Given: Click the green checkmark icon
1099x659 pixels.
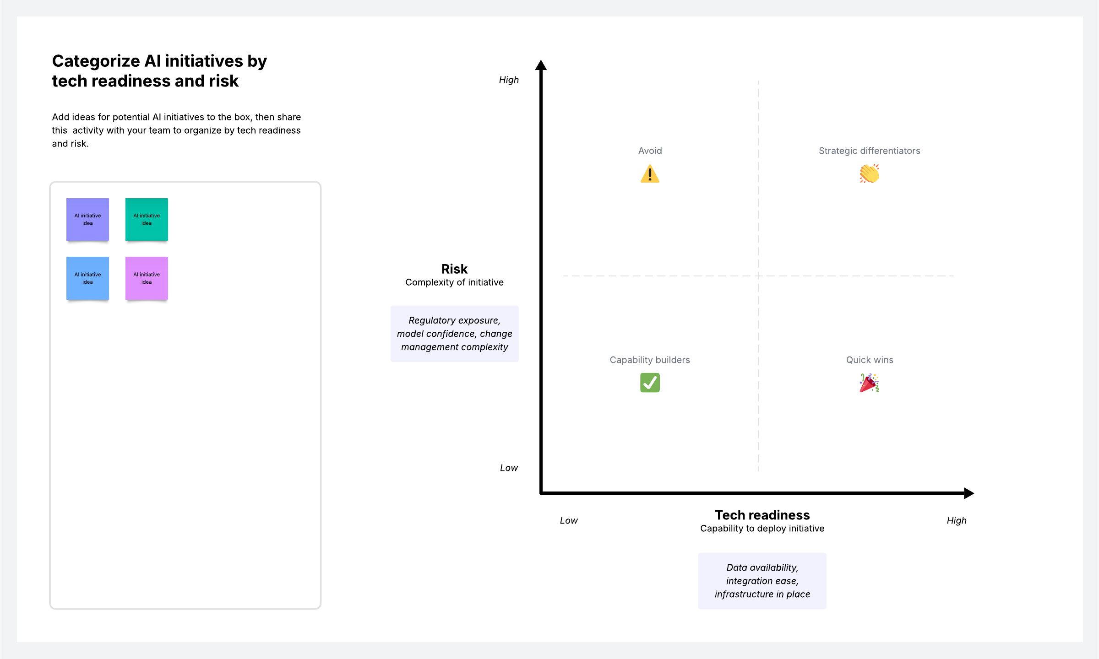Looking at the screenshot, I should (650, 383).
